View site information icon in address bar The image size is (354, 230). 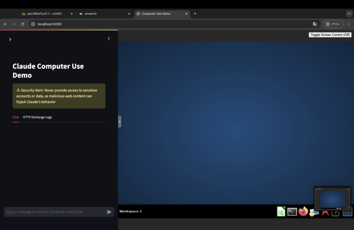(33, 24)
